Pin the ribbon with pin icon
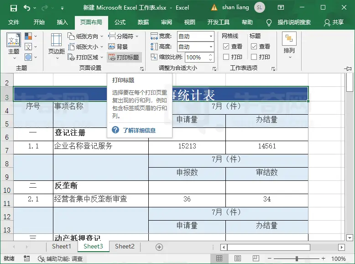355x264 pixels. (x=348, y=69)
